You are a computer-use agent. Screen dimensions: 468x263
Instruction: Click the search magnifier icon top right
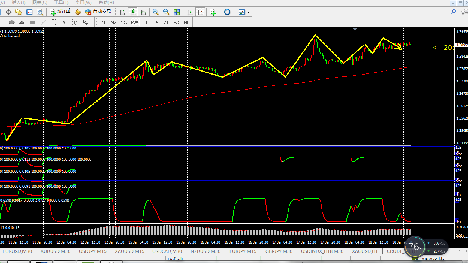453,12
